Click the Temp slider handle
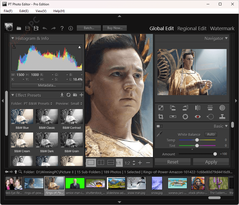239x205 pixels. coord(197,140)
